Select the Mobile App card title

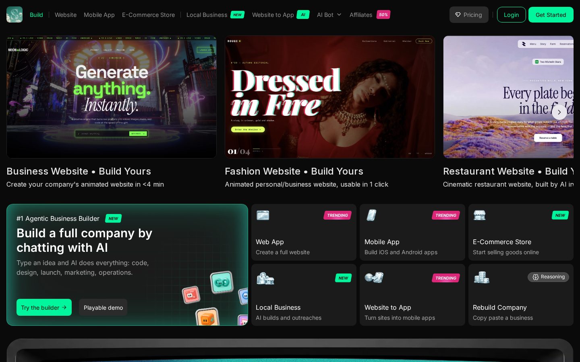382,242
